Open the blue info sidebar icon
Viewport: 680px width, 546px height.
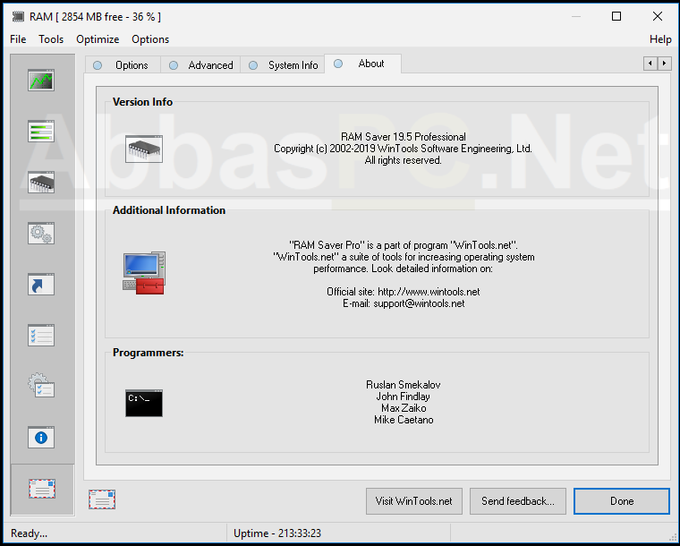pos(41,437)
